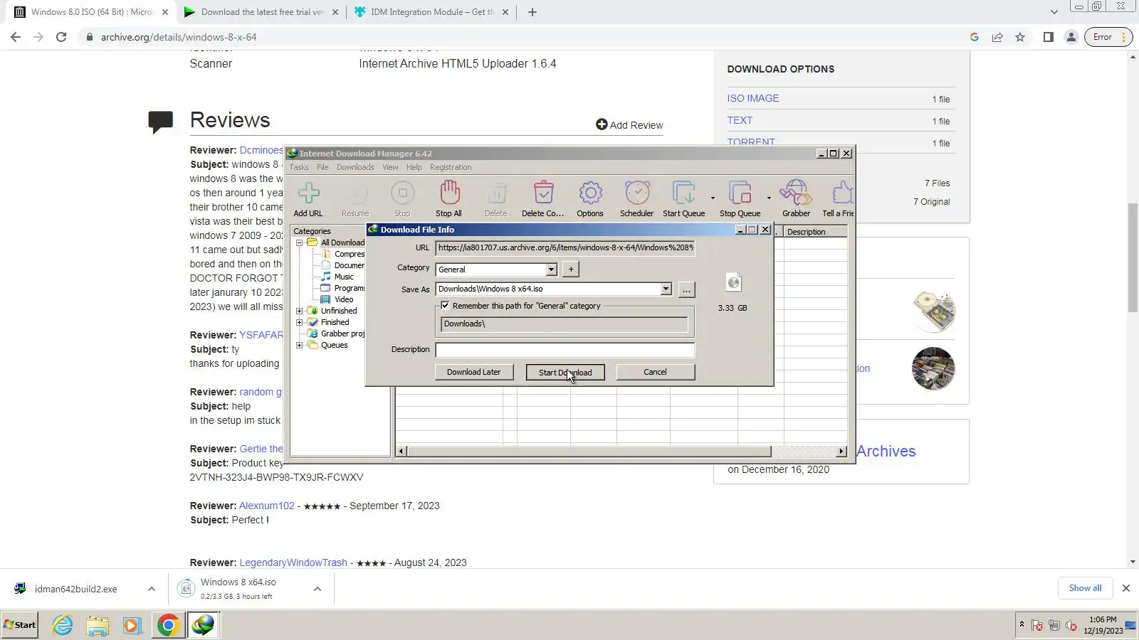The width and height of the screenshot is (1139, 640).
Task: Click the Start Download button
Action: tap(565, 372)
